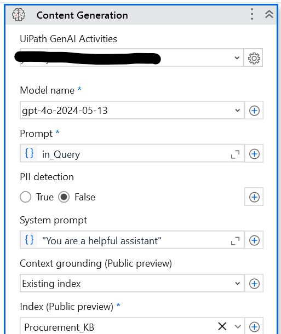
Task: Click the plus button beside Index
Action: [254, 326]
